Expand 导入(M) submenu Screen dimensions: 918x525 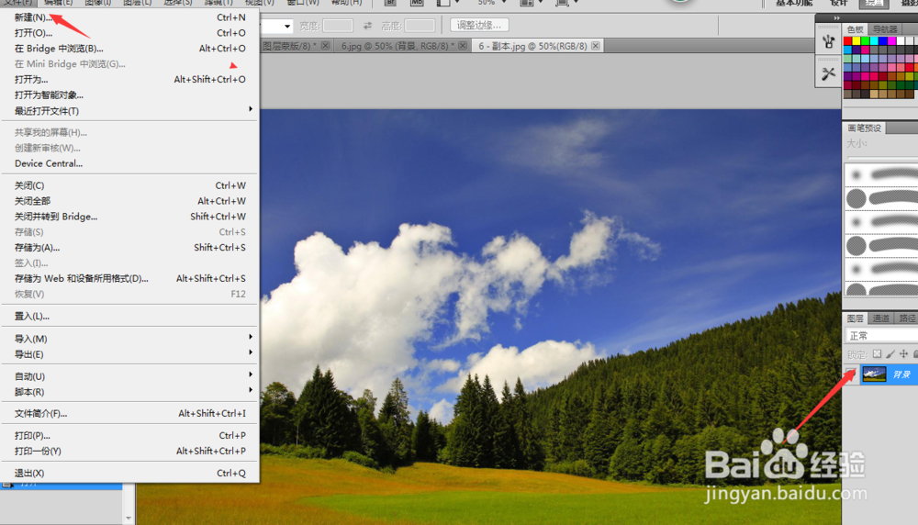tap(251, 337)
